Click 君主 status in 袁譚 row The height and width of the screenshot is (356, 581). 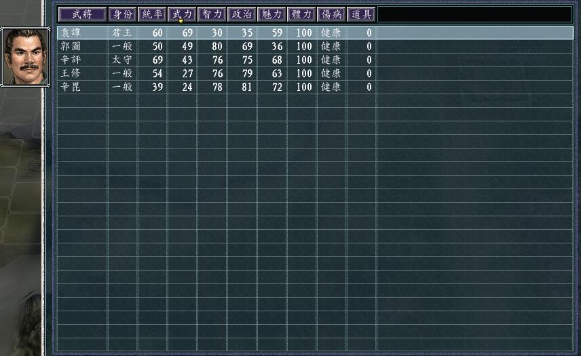[x=122, y=33]
